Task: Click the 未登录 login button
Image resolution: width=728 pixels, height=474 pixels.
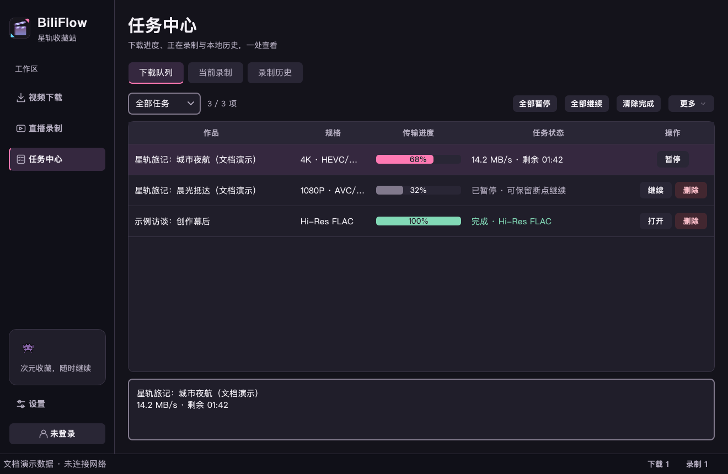Action: coord(57,434)
